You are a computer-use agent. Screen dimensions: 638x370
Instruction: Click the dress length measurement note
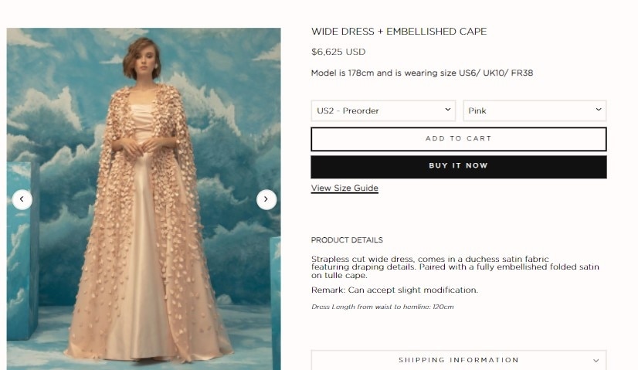point(382,307)
